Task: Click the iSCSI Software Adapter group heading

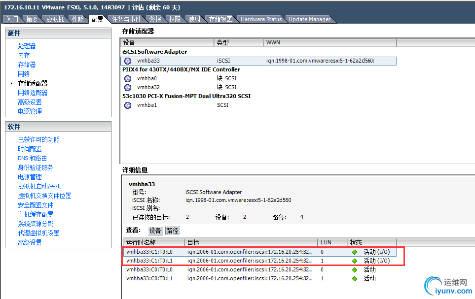Action: point(154,52)
